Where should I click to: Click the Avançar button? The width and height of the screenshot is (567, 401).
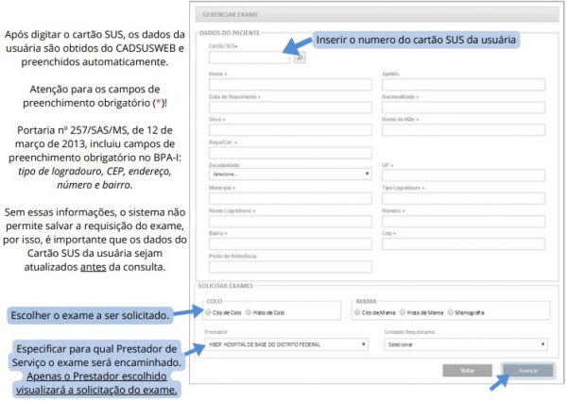pos(527,370)
